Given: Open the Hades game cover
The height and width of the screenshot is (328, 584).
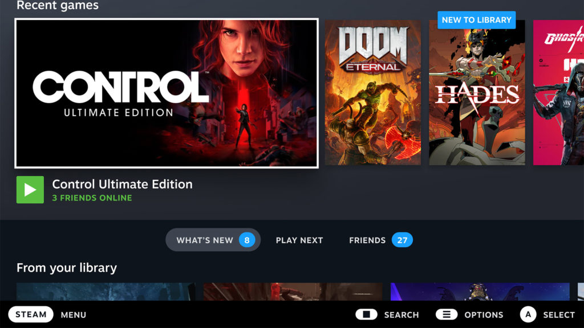Looking at the screenshot, I should click(x=477, y=93).
